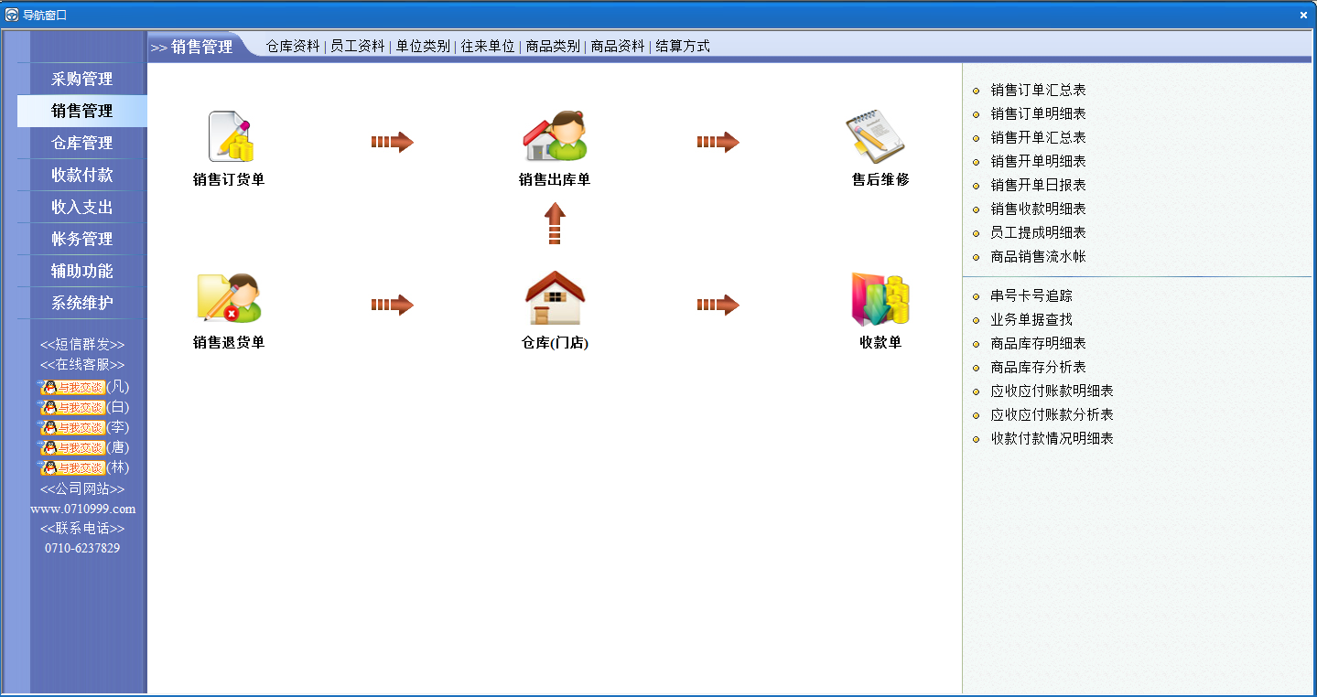Open 辅助功能 module
Image resolution: width=1317 pixels, height=697 pixels.
point(82,271)
